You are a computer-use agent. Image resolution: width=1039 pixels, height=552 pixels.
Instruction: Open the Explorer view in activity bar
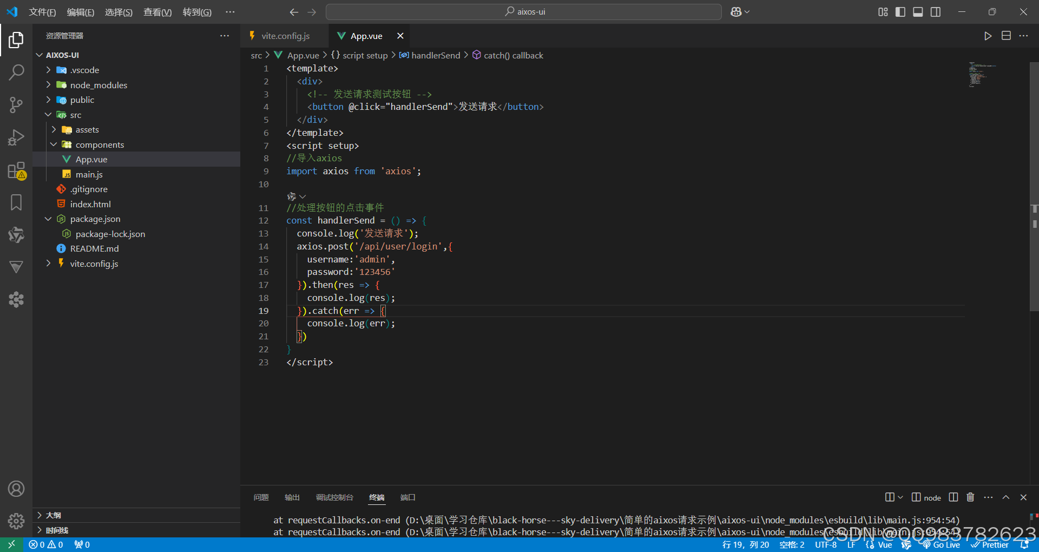click(x=16, y=40)
